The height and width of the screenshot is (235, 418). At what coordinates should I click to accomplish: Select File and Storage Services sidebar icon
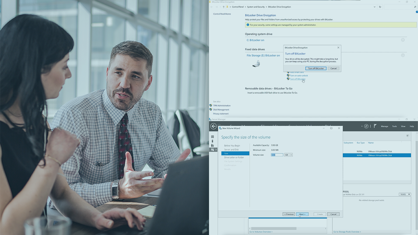pos(213,149)
